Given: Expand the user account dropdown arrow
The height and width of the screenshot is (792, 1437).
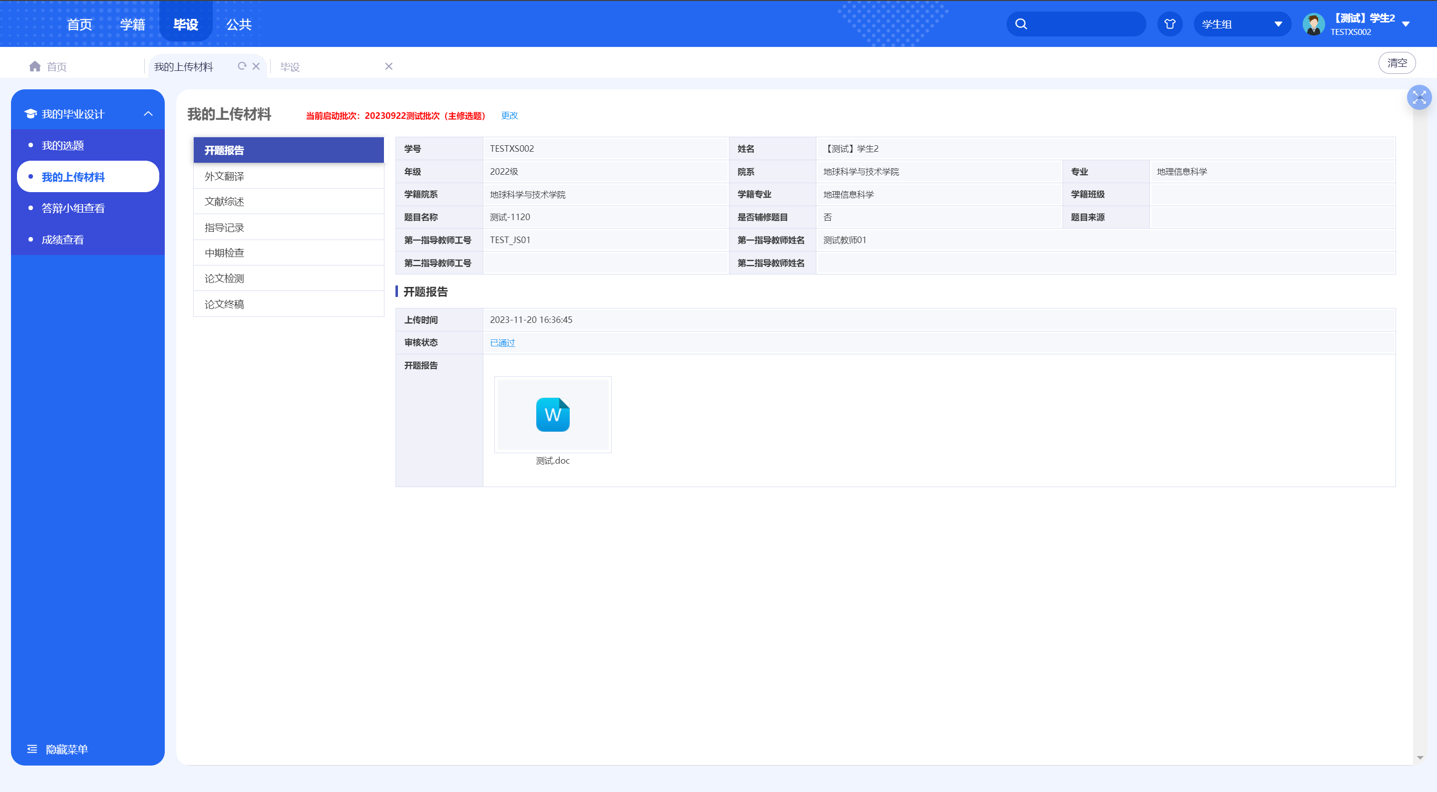Looking at the screenshot, I should pos(1406,24).
